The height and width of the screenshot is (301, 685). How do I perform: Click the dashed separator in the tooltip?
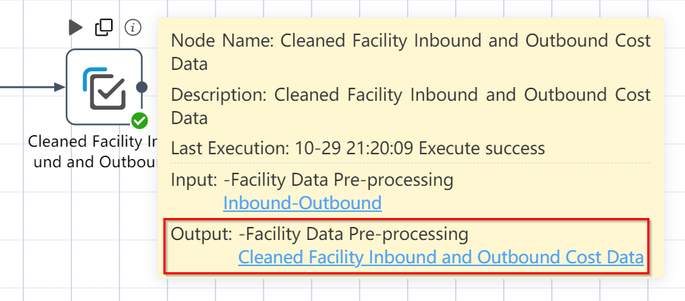(x=410, y=162)
